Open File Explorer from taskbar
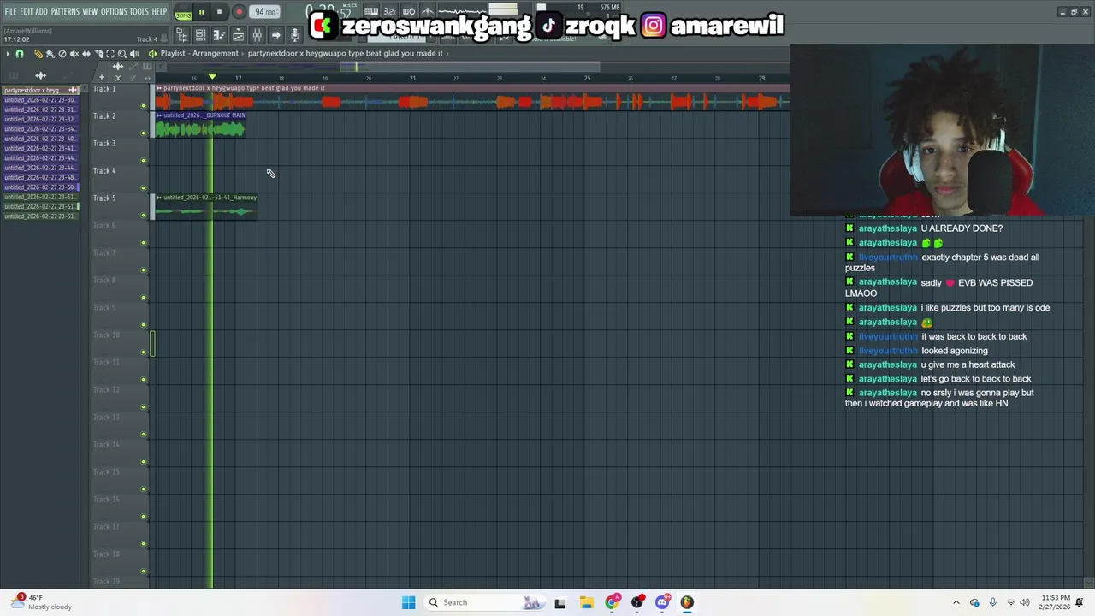Screen dimensions: 1095x616 (x=586, y=602)
